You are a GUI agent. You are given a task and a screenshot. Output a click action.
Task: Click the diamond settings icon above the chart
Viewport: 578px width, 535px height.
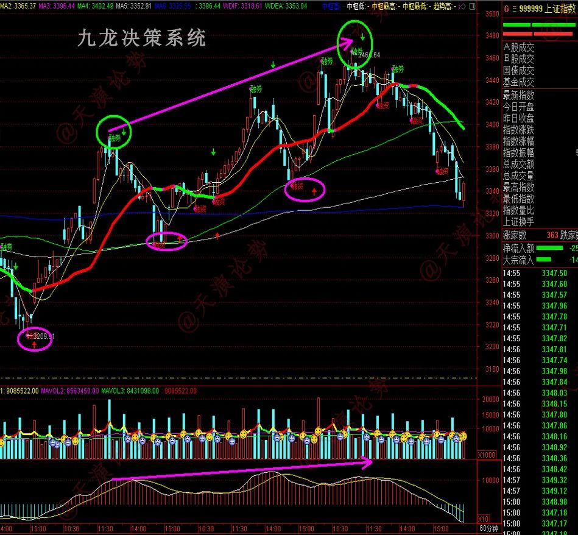(463, 6)
